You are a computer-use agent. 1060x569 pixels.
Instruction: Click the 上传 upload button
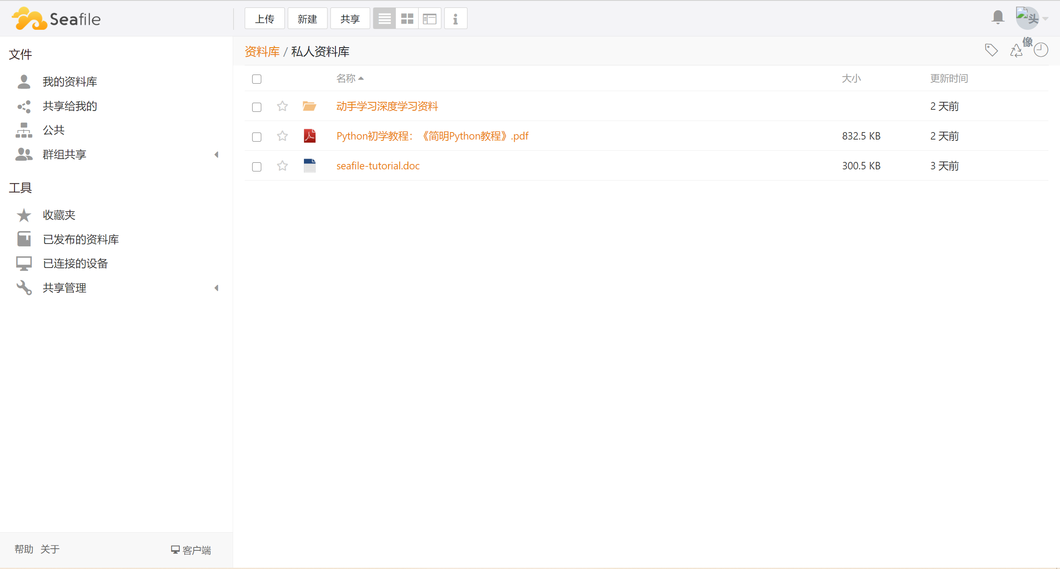tap(265, 19)
